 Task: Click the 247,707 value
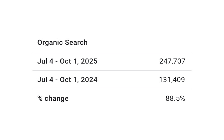coord(172,61)
